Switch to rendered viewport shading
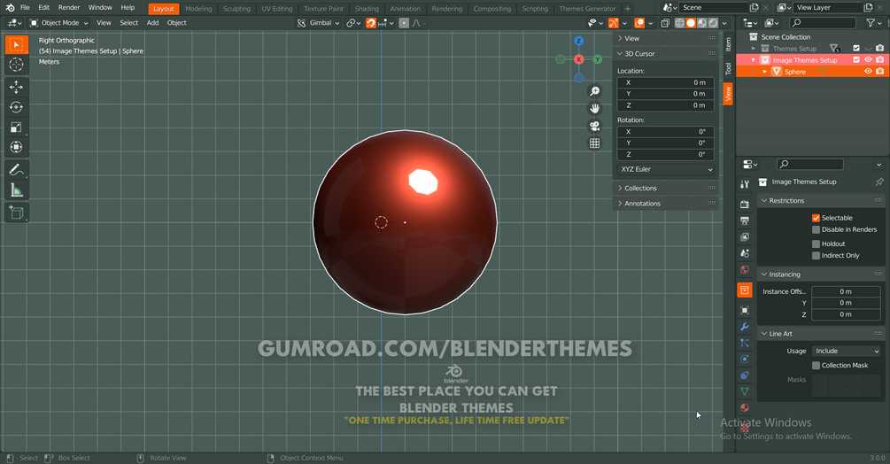 tap(714, 23)
